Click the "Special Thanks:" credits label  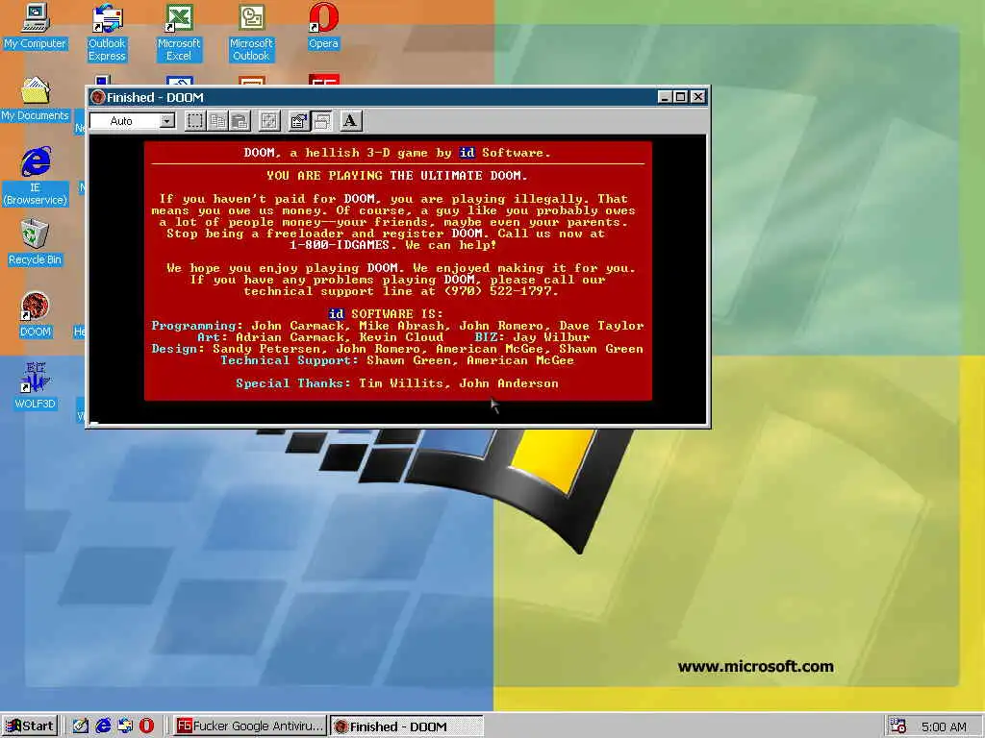click(x=293, y=383)
